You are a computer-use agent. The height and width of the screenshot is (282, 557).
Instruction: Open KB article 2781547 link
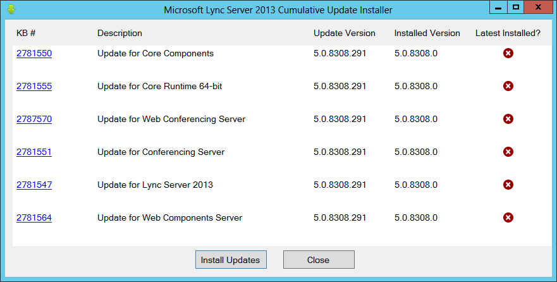tap(34, 185)
